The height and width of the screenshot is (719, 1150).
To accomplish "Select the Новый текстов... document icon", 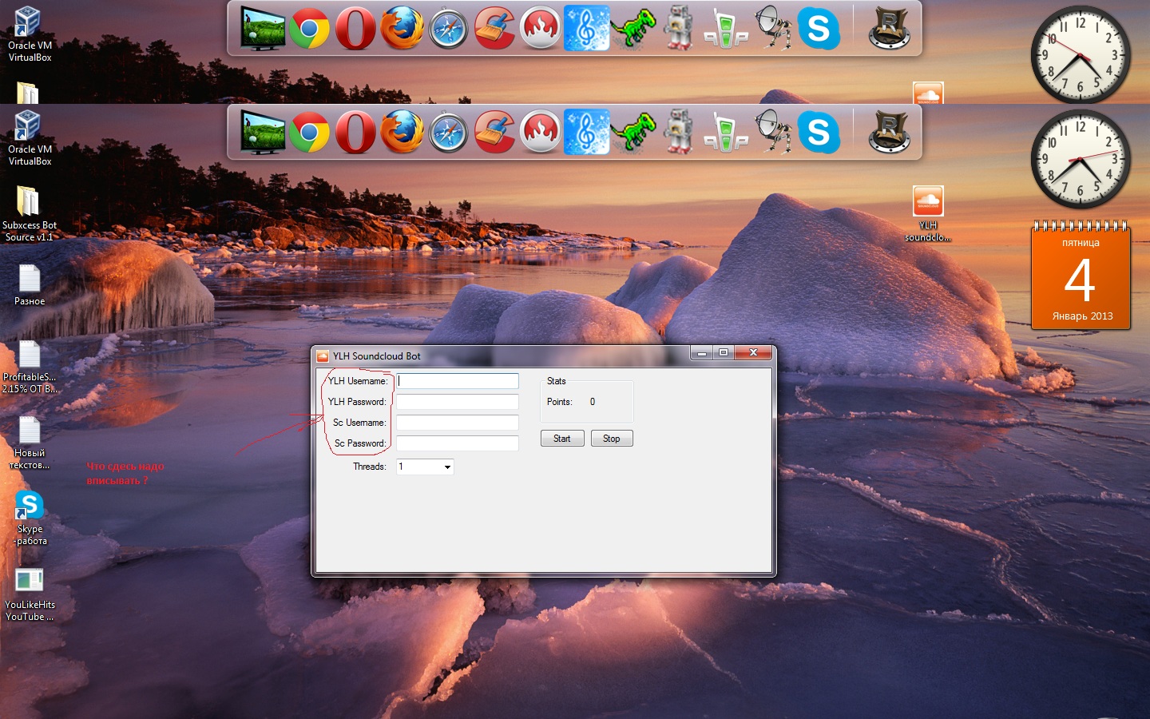I will pos(30,443).
